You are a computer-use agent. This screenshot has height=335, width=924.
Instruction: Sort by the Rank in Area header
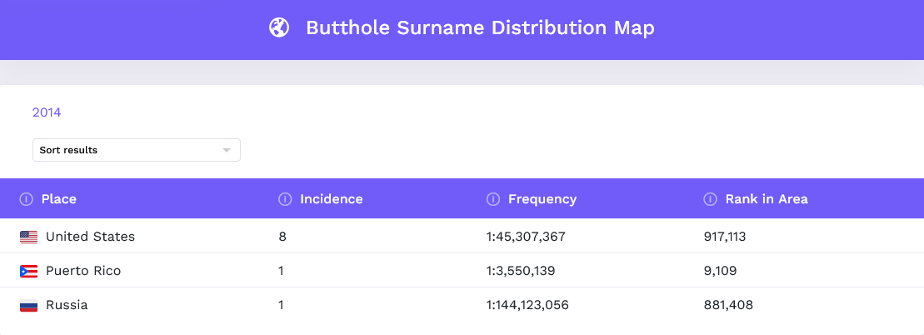pos(767,199)
